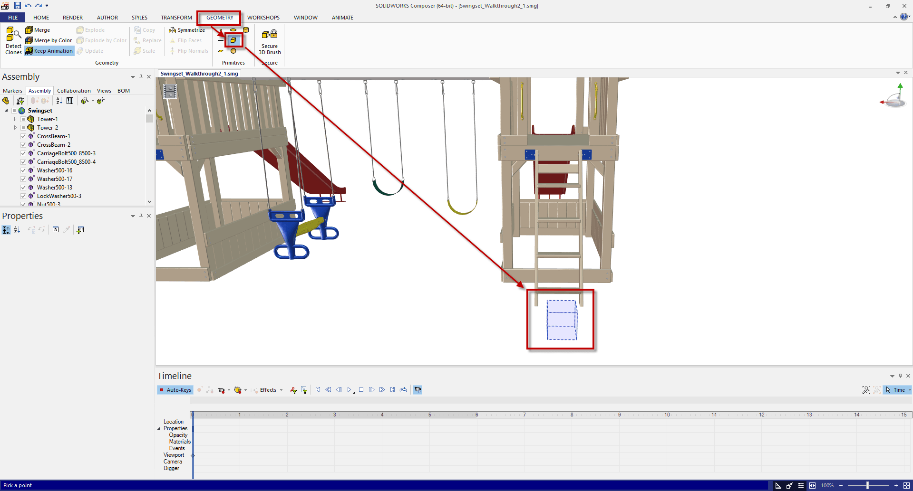
Task: Toggle the Auto-Keys button
Action: click(x=175, y=390)
